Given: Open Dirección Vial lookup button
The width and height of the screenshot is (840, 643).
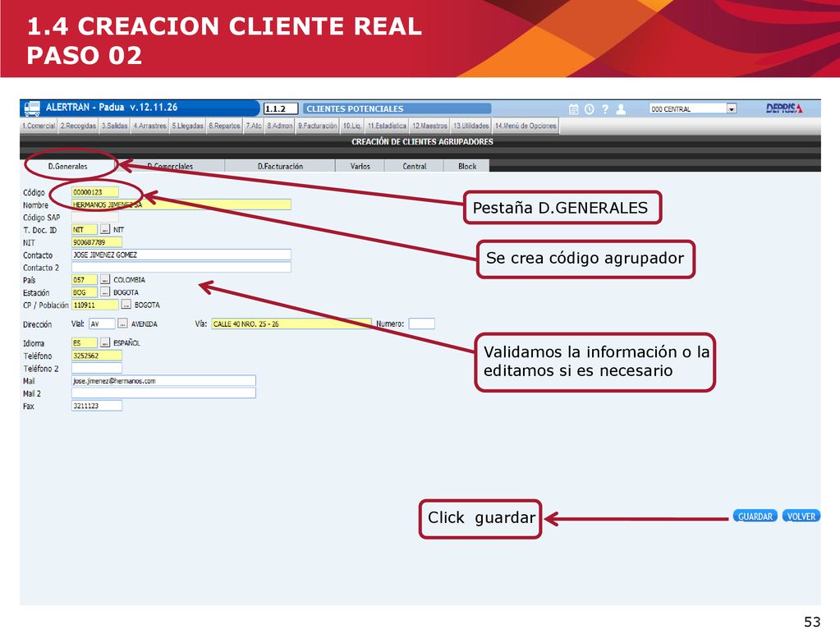Looking at the screenshot, I should pos(122,324).
